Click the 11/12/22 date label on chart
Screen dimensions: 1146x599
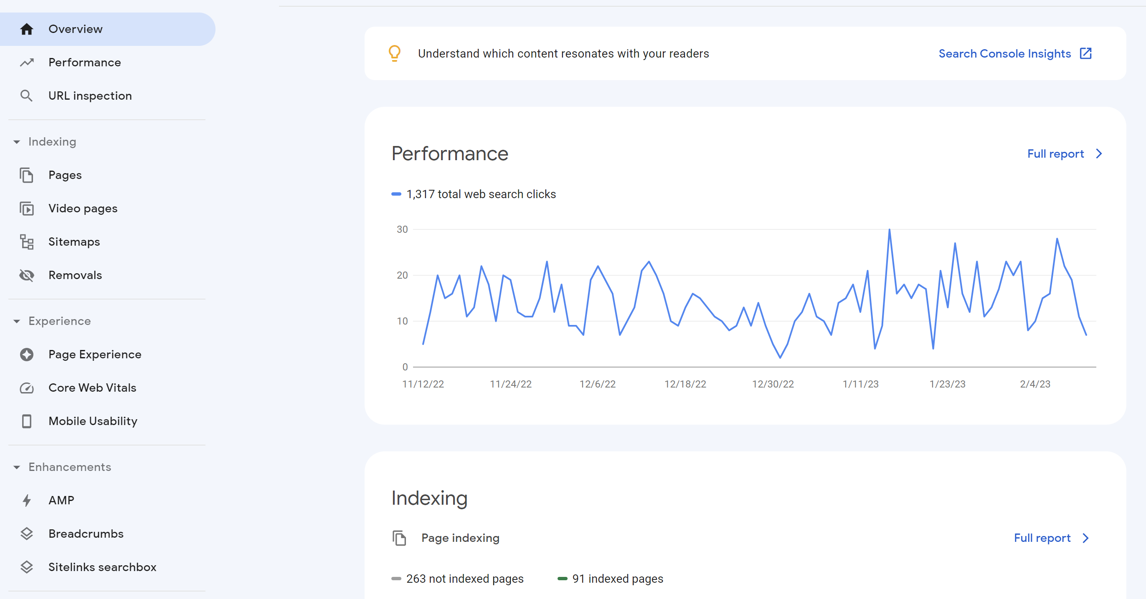(423, 384)
